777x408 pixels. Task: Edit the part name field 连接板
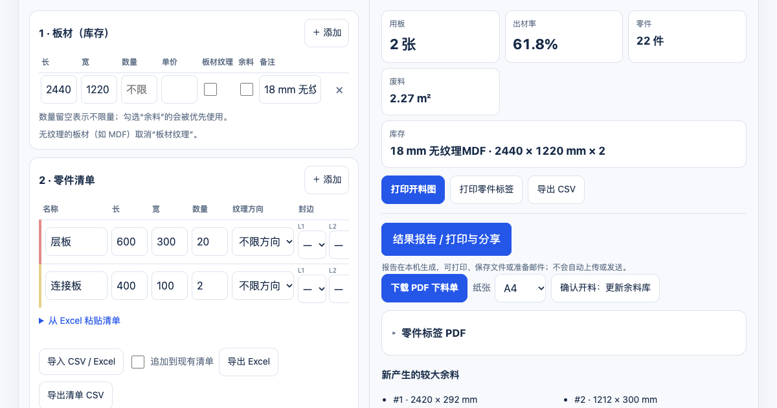point(76,286)
